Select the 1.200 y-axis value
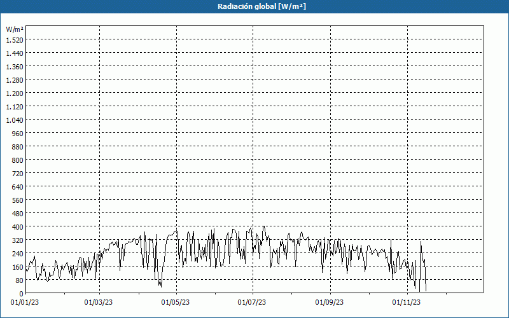 15,93
